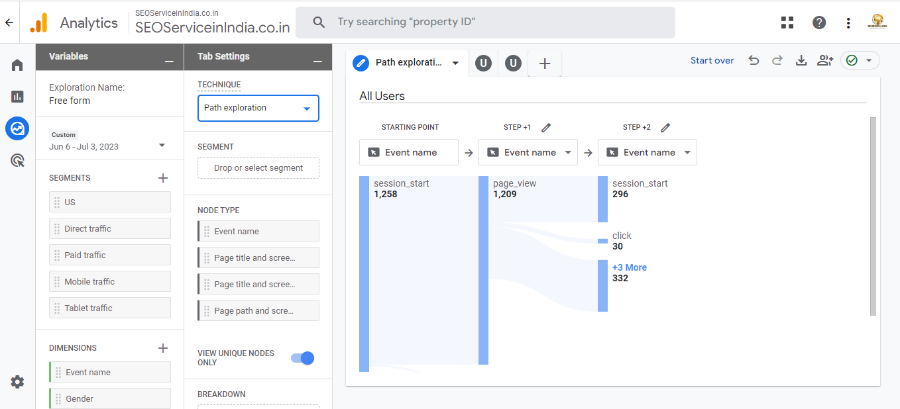
Task: Add new segment with plus icon
Action: (163, 178)
